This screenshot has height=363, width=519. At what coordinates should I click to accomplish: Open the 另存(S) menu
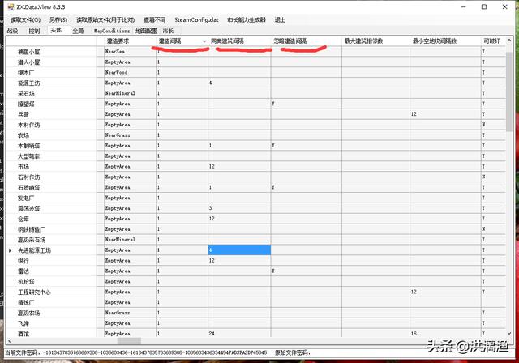click(57, 19)
